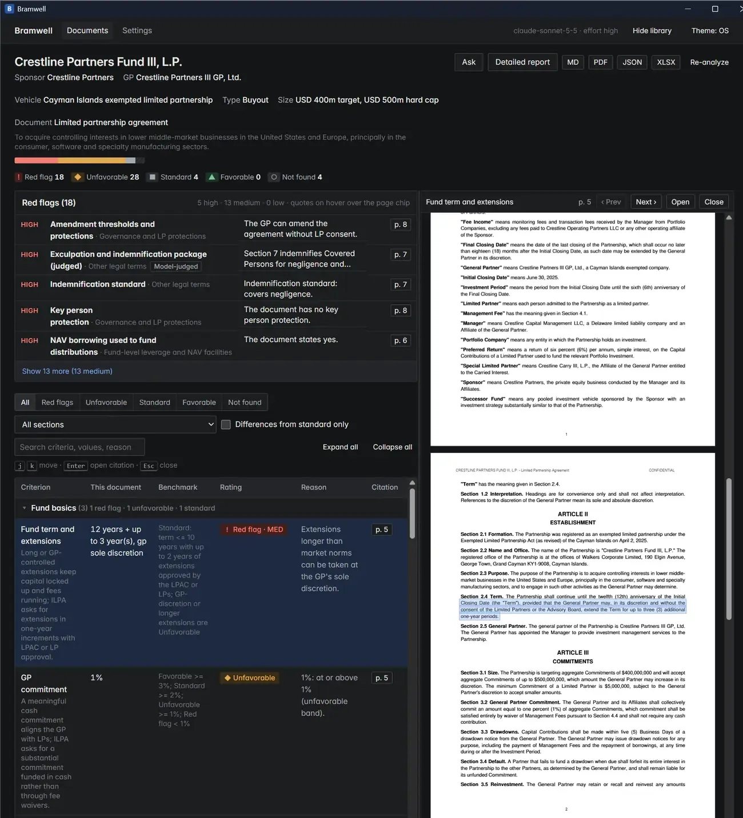Export as MD
This screenshot has width=743, height=818.
tap(573, 62)
